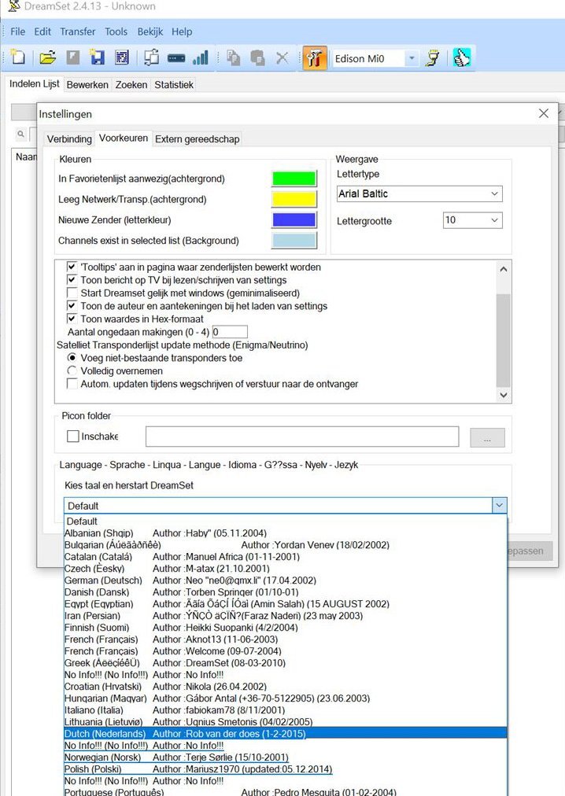Image resolution: width=565 pixels, height=796 pixels.
Task: Open the Edison Mi0 receiver dropdown
Action: pos(412,58)
